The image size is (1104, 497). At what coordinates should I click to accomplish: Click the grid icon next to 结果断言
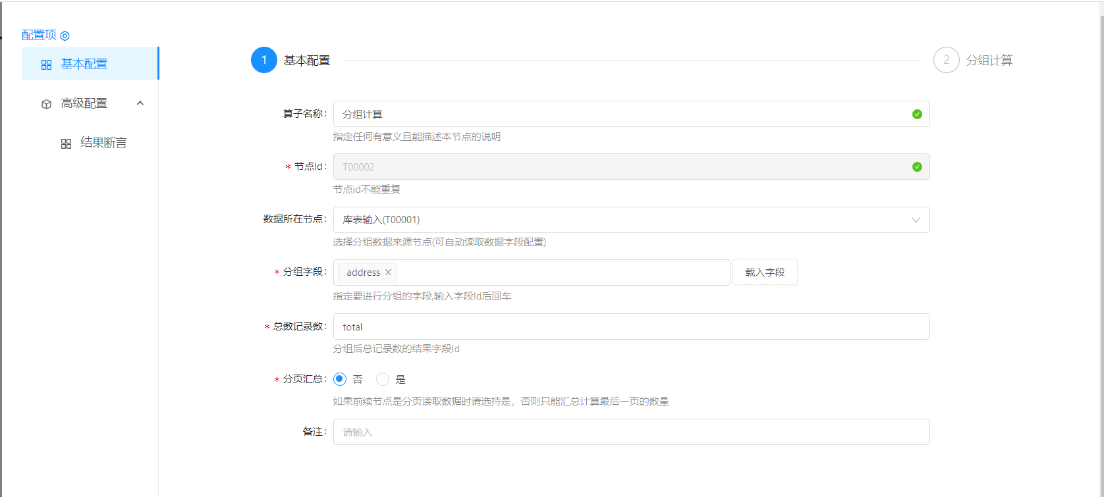[x=66, y=144]
